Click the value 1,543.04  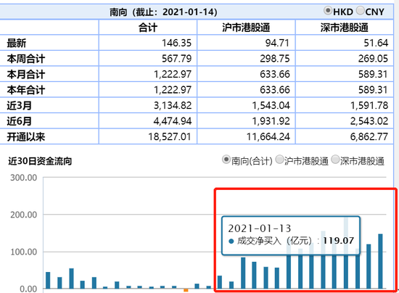point(271,106)
